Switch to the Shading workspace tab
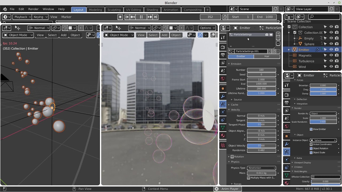Screen dimensions: 342x192 point(152,10)
